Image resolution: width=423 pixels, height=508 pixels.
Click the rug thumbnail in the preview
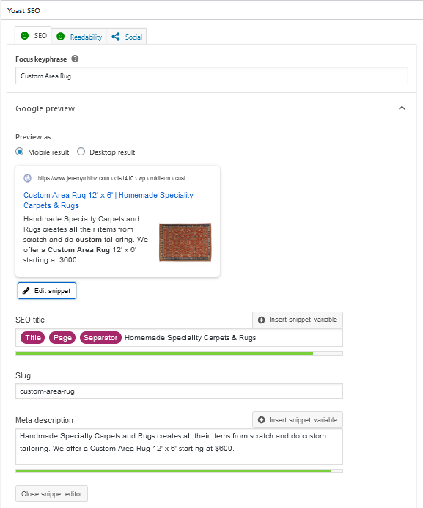(185, 242)
